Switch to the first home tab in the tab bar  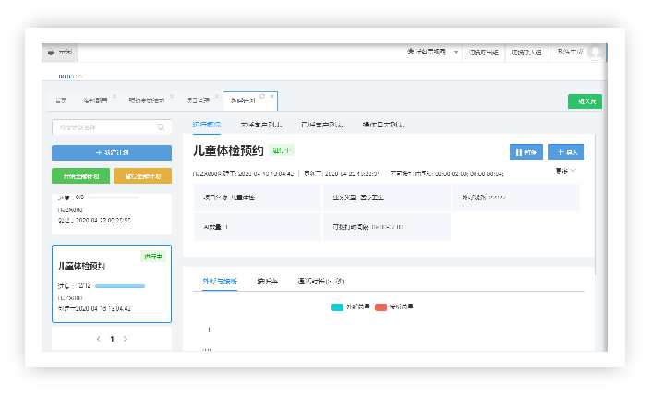pos(61,100)
